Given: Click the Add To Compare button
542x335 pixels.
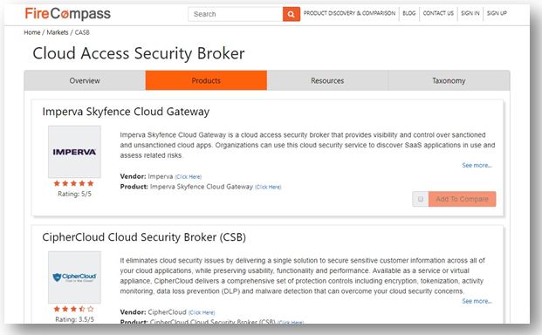Looking at the screenshot, I should pos(463,199).
